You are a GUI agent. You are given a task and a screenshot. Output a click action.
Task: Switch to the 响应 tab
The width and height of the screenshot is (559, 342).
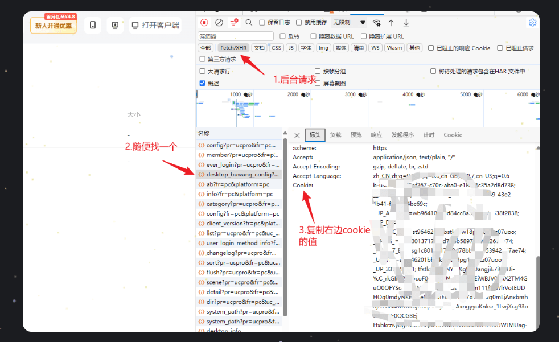pyautogui.click(x=376, y=135)
